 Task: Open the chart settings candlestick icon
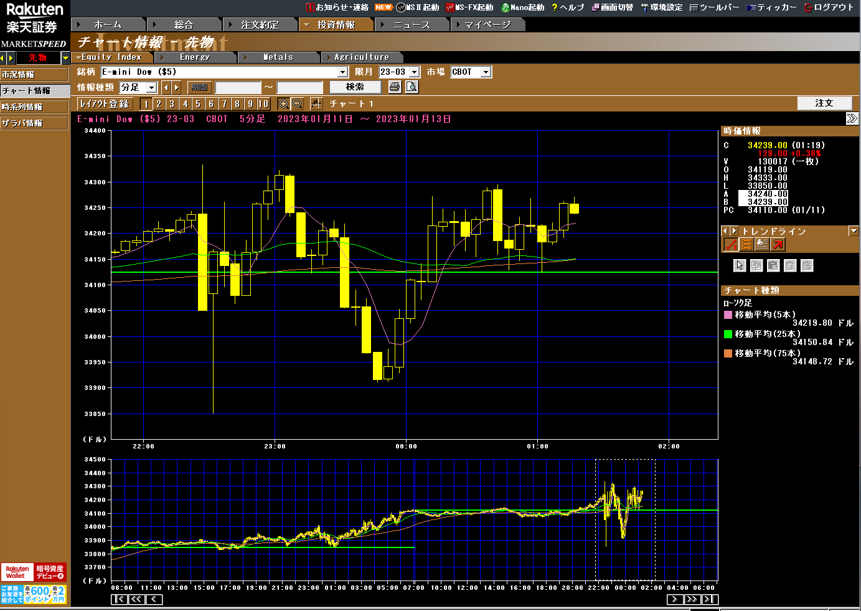(316, 104)
